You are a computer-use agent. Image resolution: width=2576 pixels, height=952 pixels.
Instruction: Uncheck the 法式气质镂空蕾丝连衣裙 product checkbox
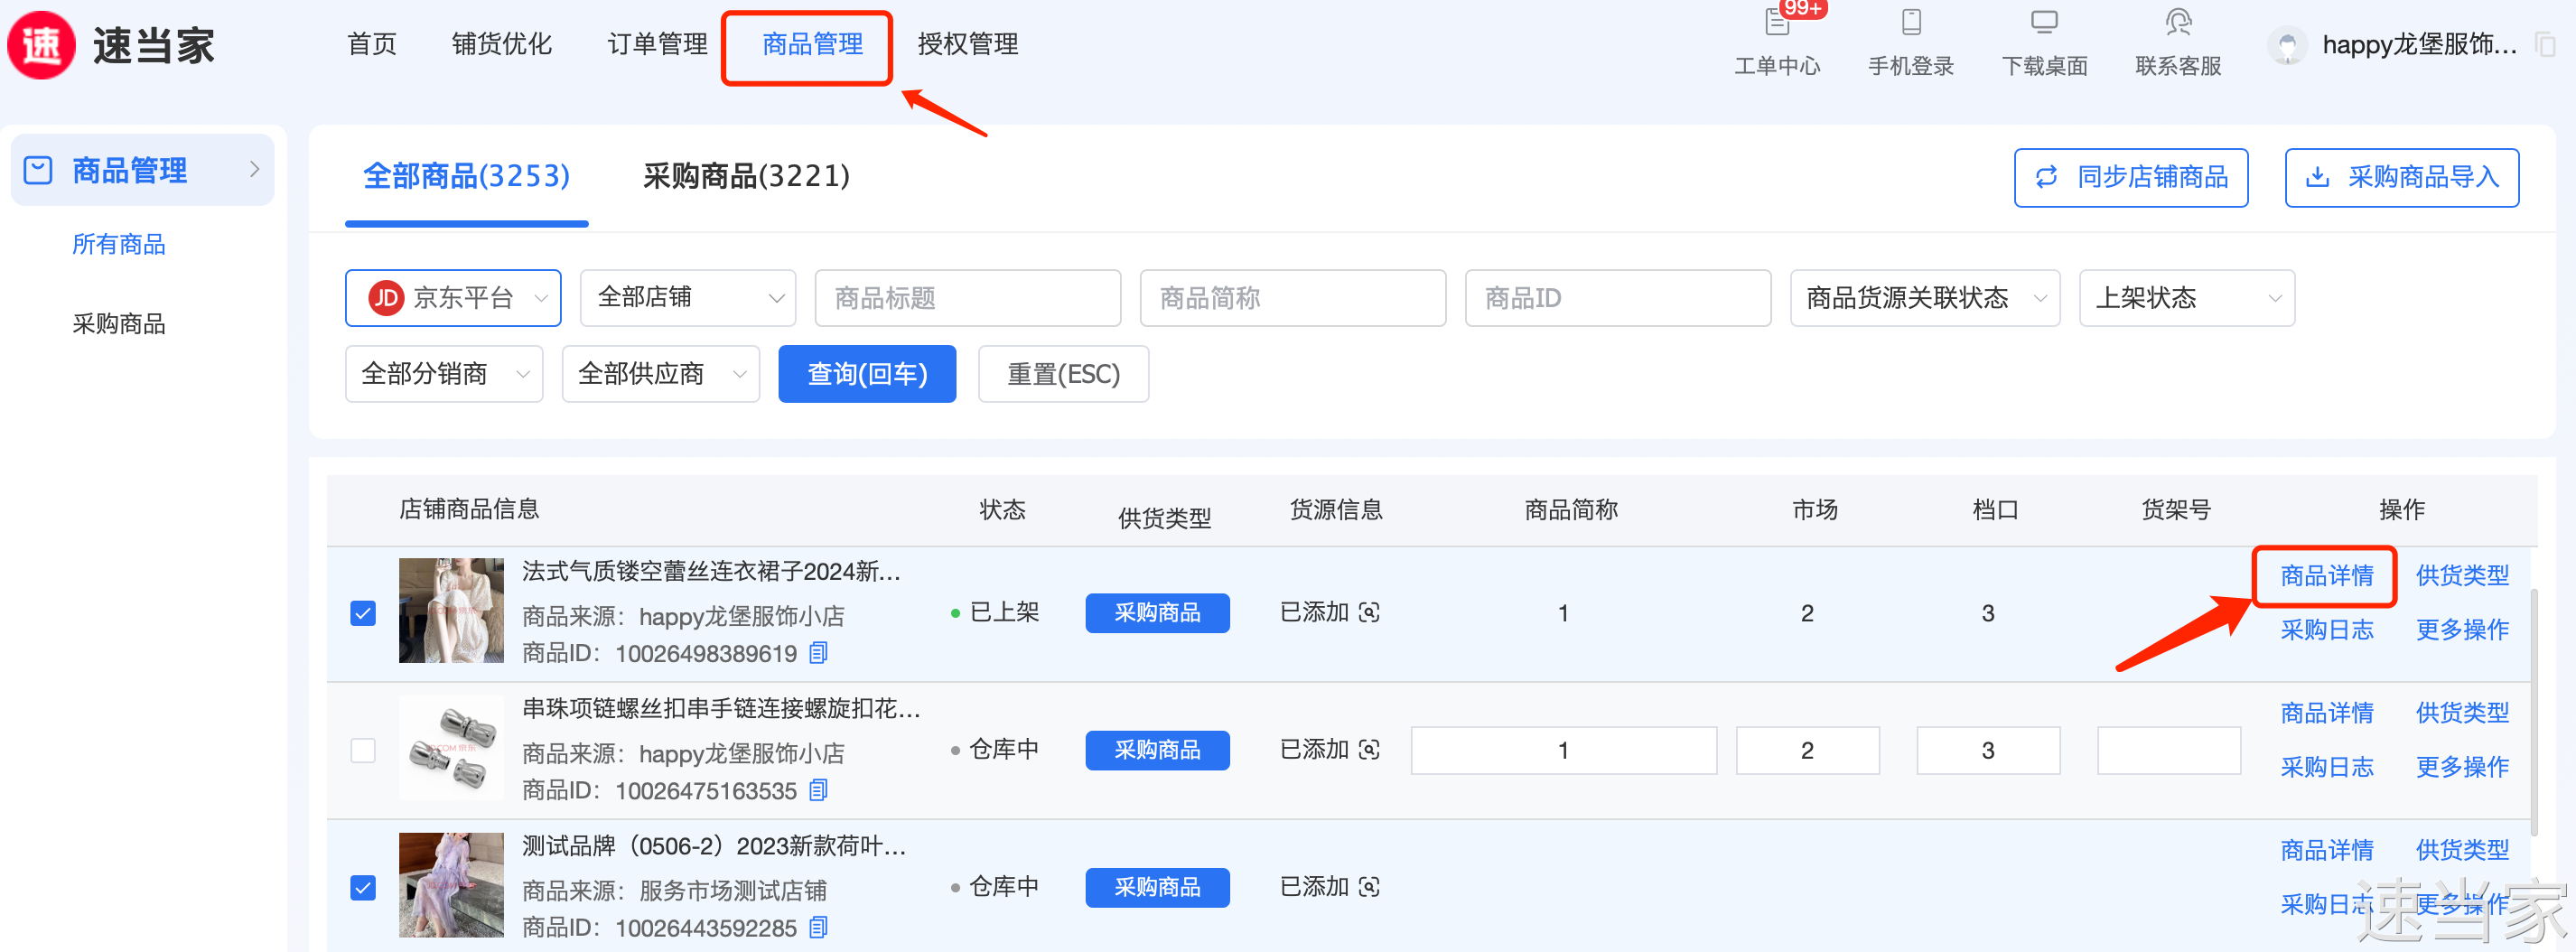[363, 613]
